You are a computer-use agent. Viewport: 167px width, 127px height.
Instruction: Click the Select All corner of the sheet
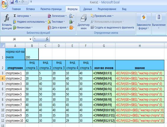tap(3, 46)
